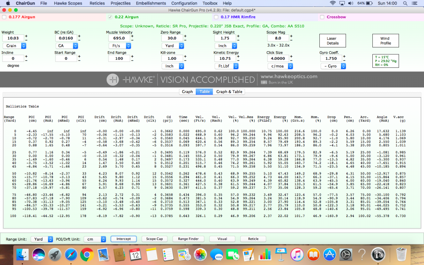The height and width of the screenshot is (265, 424).
Task: Open the Range Finder button
Action: [188, 239]
